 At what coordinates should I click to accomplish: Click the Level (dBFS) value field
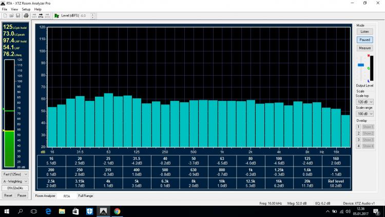tap(85, 16)
